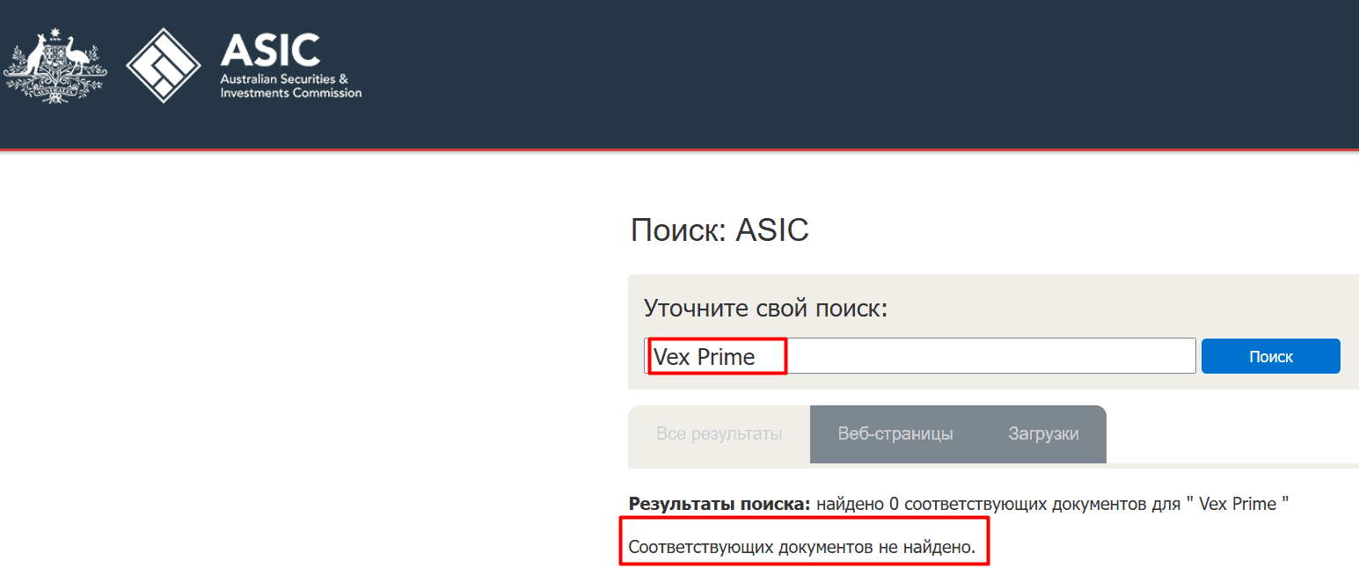Open the "Загрузки" tab
The image size is (1359, 568).
coord(1043,433)
